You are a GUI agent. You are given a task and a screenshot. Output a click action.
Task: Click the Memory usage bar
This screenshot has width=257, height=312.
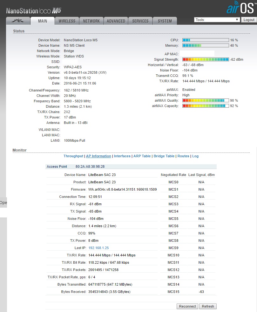pyautogui.click(x=206, y=45)
